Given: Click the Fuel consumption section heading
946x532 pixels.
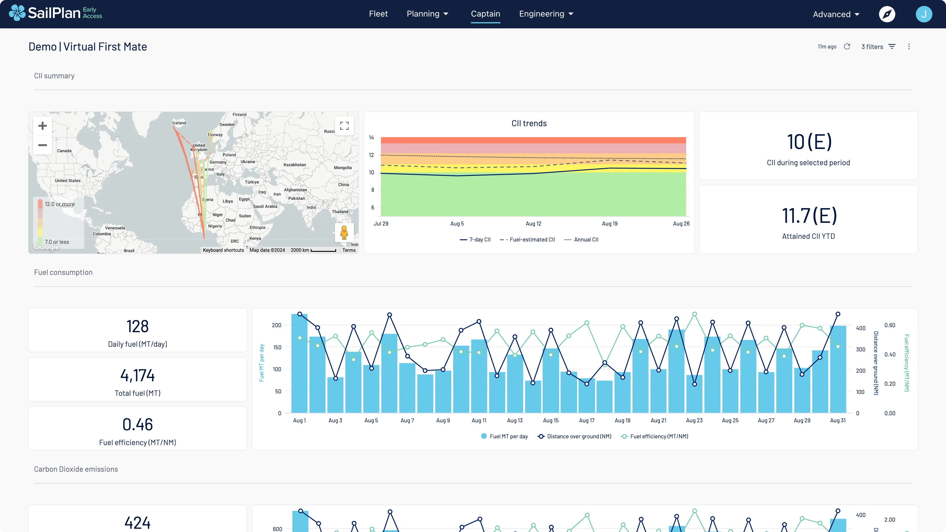Looking at the screenshot, I should 63,273.
